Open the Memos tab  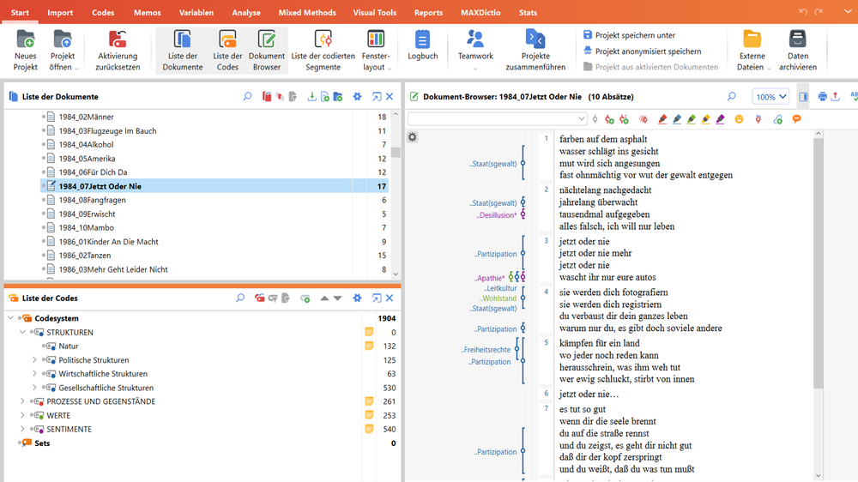(x=148, y=12)
